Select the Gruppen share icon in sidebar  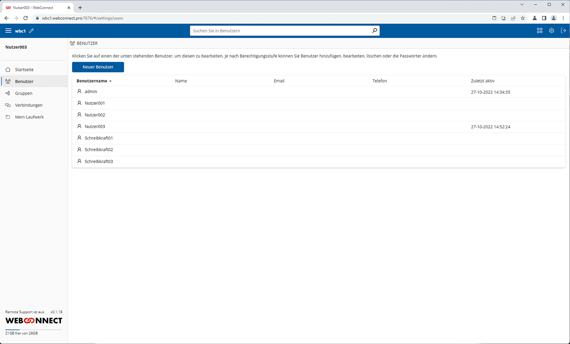pyautogui.click(x=7, y=93)
